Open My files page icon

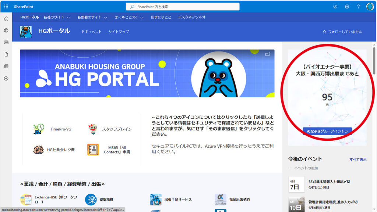(x=6, y=54)
